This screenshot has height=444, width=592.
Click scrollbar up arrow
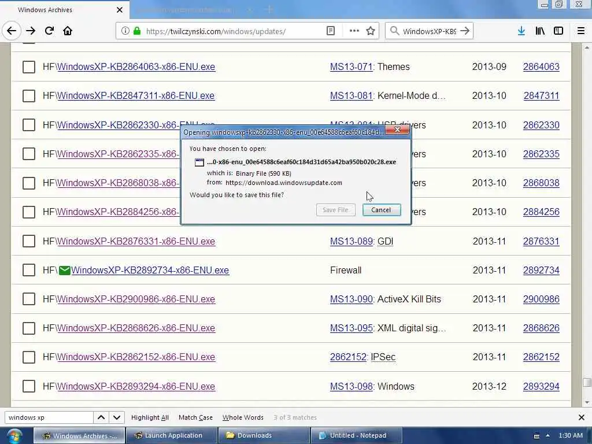click(x=587, y=48)
